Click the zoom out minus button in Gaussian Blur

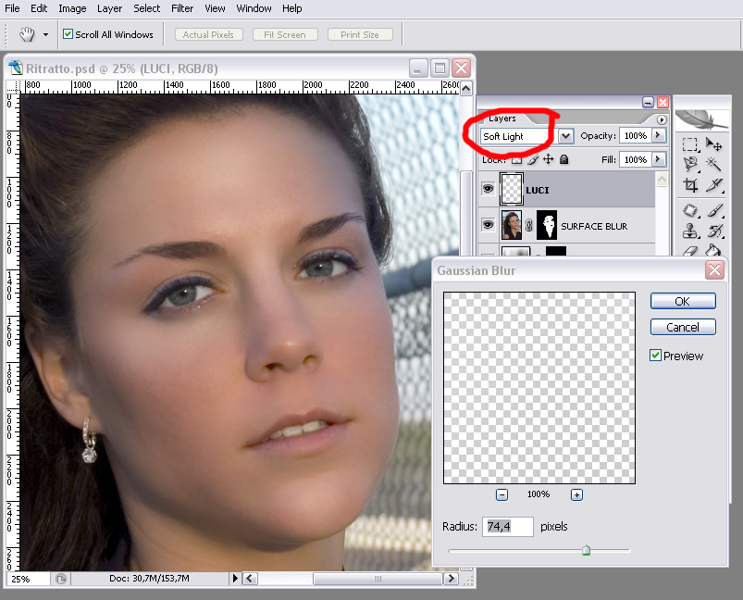click(502, 494)
